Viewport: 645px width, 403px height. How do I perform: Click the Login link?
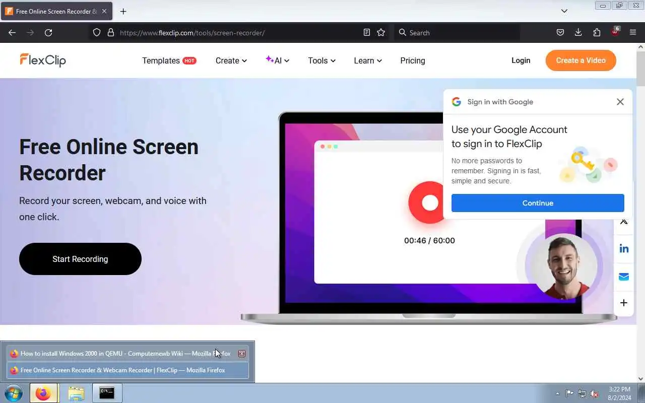[521, 60]
